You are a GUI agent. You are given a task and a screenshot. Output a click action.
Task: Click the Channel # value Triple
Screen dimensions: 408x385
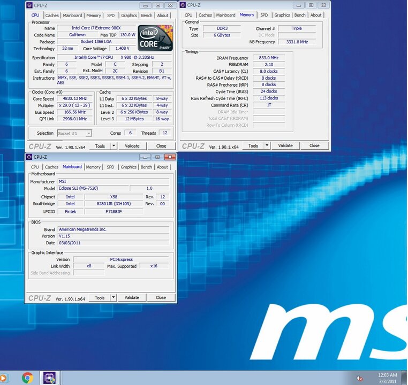click(x=297, y=28)
